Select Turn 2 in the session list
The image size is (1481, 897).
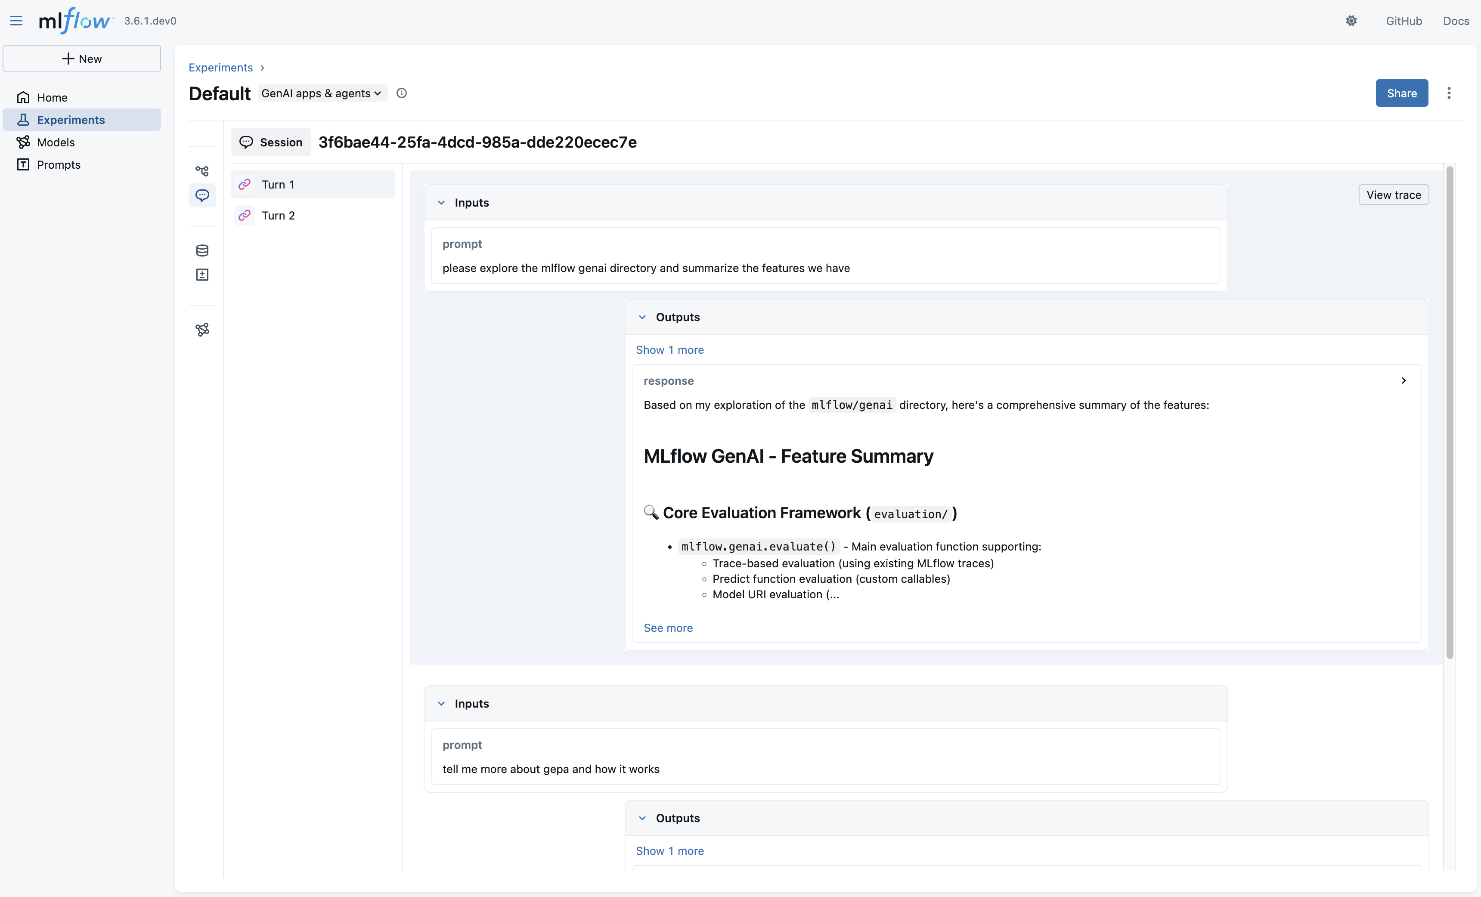278,215
